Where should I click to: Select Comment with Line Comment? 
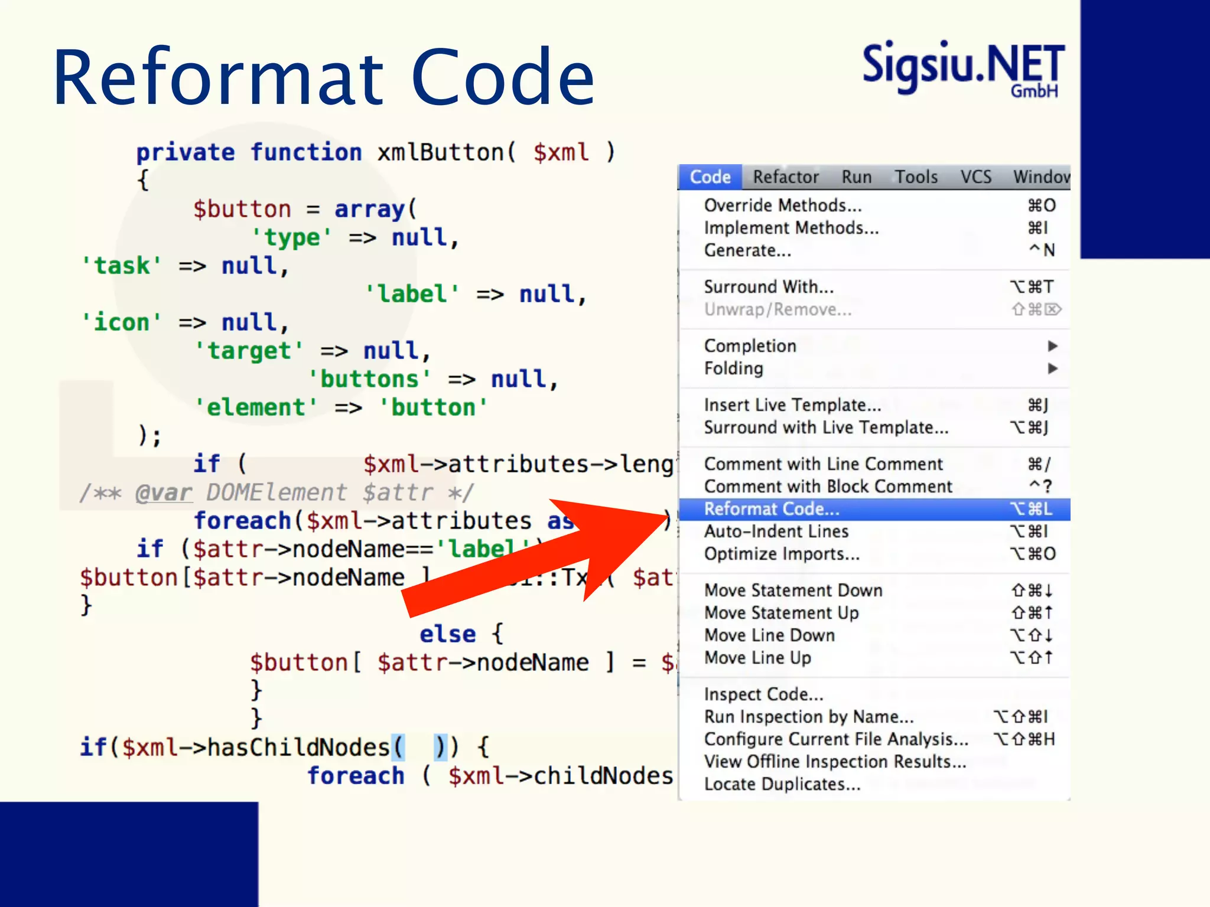874,464
